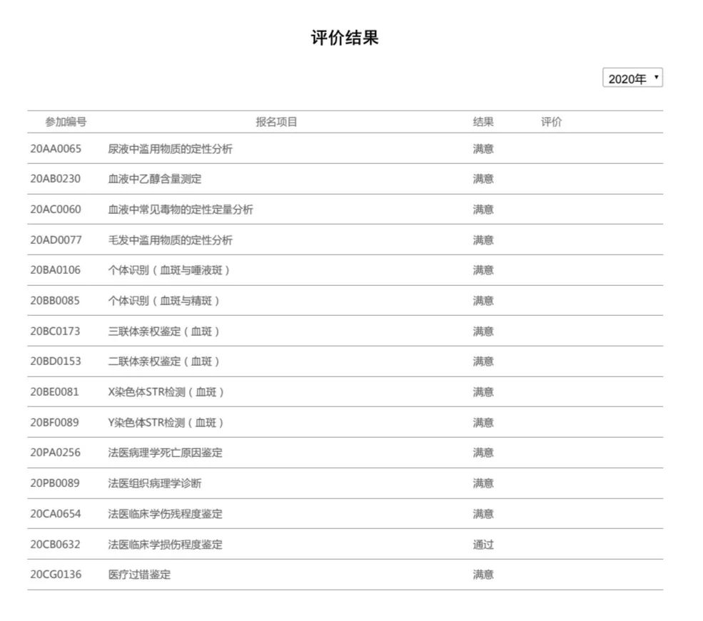The height and width of the screenshot is (621, 703).
Task: Click project 法医组织病理学诊断
Action: coord(155,483)
